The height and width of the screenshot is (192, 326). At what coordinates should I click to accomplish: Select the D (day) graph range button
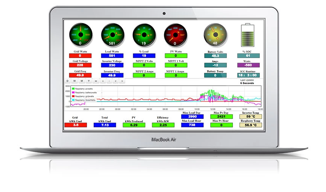[68, 81]
